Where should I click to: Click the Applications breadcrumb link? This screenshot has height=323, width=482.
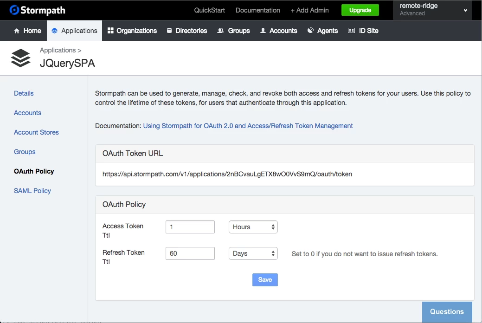click(58, 50)
